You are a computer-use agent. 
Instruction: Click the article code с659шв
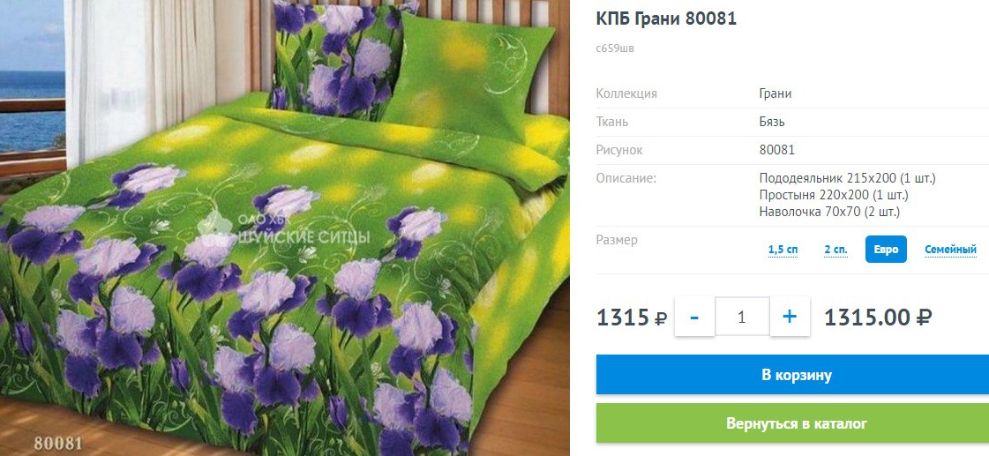click(615, 49)
